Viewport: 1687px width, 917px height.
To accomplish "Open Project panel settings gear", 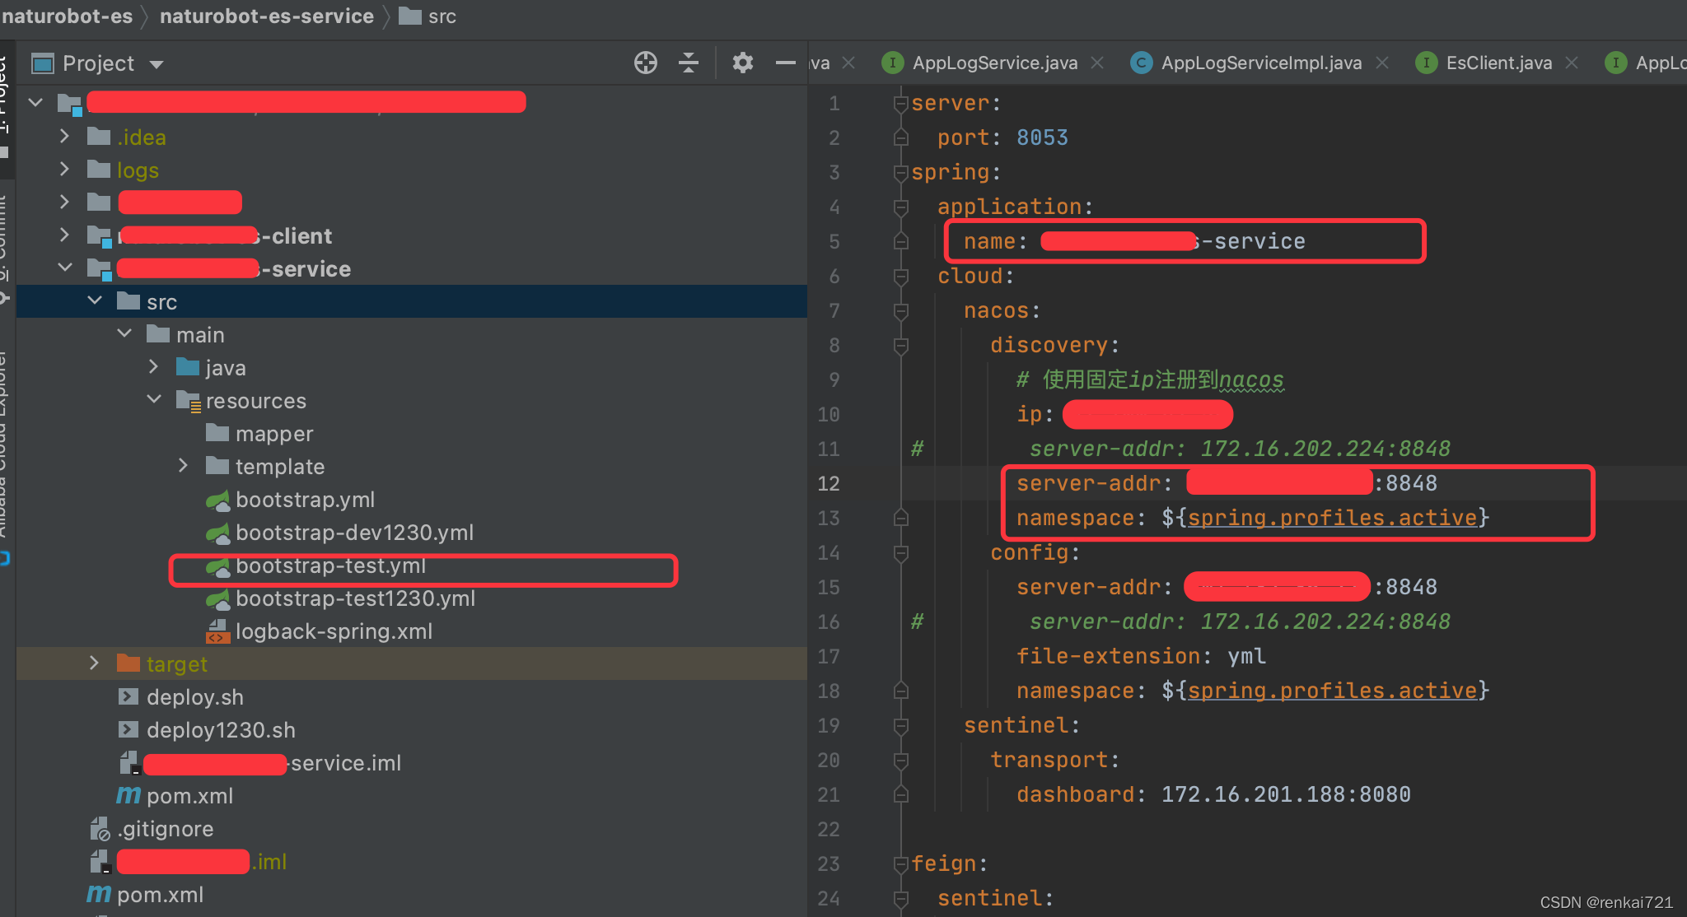I will (743, 63).
